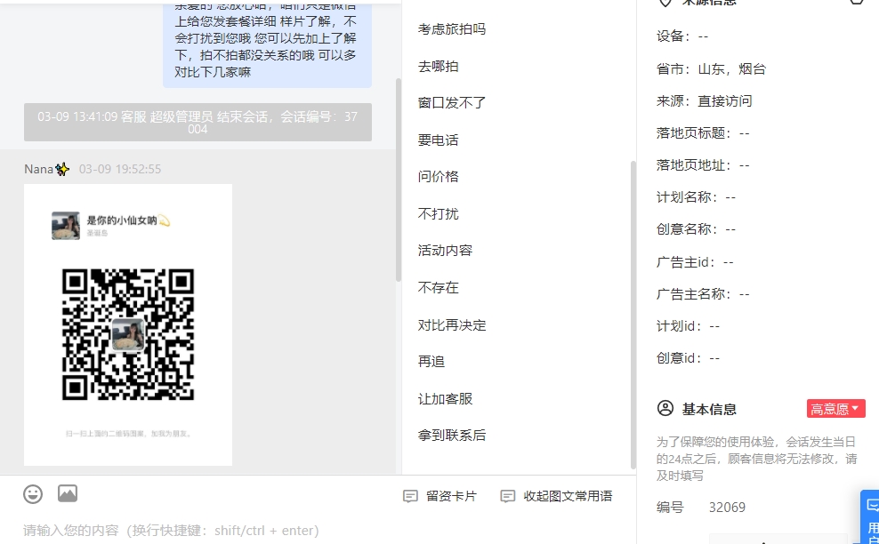The width and height of the screenshot is (879, 544).
Task: Choose quick reply 再追
Action: [431, 362]
